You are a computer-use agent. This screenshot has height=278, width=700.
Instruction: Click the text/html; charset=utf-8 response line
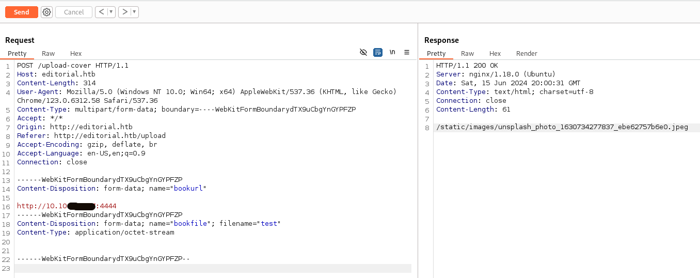point(515,92)
